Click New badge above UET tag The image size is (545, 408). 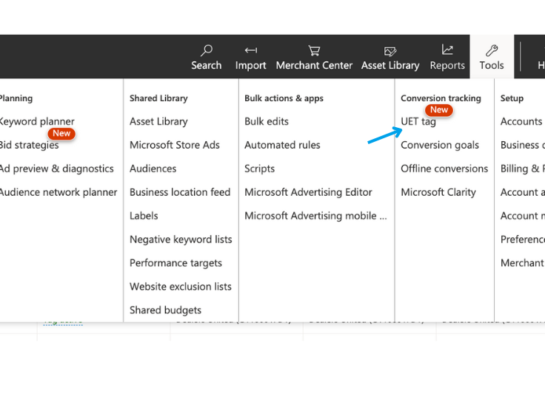point(439,110)
